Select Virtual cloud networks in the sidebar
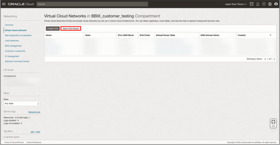The width and height of the screenshot is (280, 145). tap(16, 30)
